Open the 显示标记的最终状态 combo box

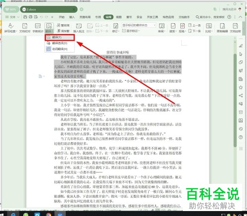(x=139, y=25)
